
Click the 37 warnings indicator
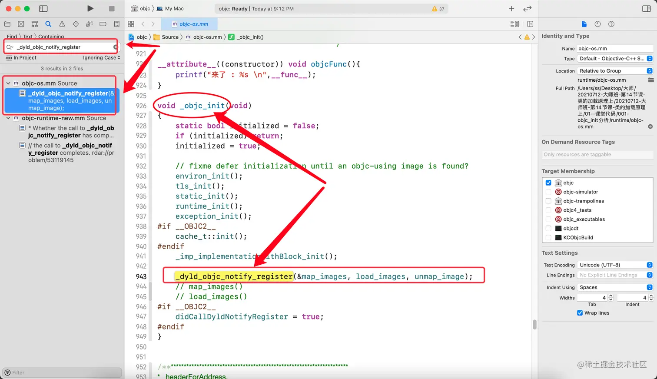[x=438, y=9]
